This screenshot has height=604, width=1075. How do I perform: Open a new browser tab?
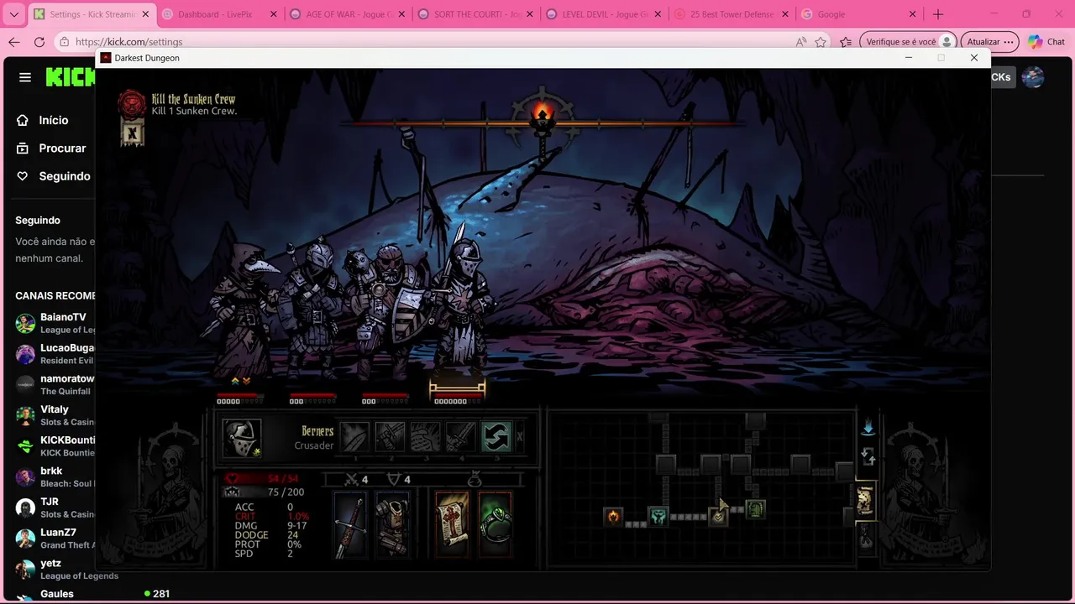coord(938,14)
